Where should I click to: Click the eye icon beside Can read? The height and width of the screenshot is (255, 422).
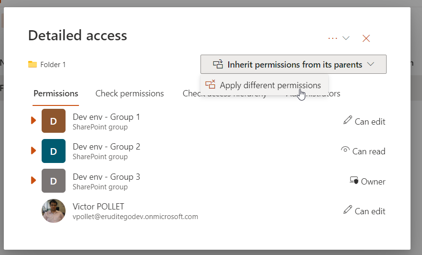tap(345, 151)
